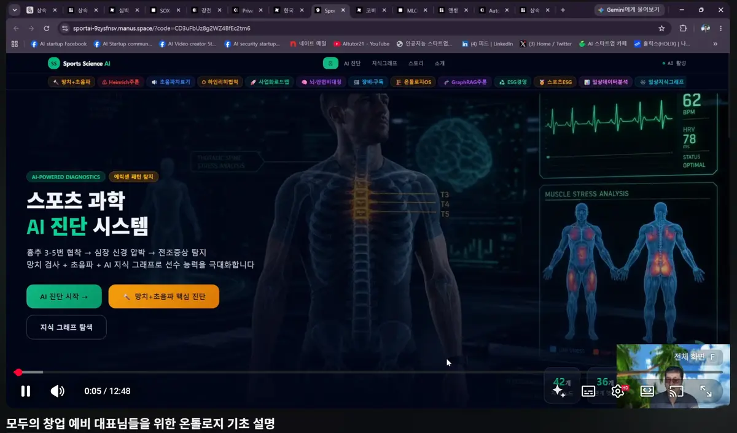Click the red playhead scrubber dot
The width and height of the screenshot is (737, 433).
[18, 372]
